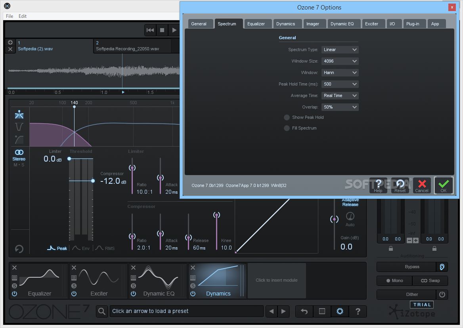Click the Stereo linked-circles icon

coord(19,152)
